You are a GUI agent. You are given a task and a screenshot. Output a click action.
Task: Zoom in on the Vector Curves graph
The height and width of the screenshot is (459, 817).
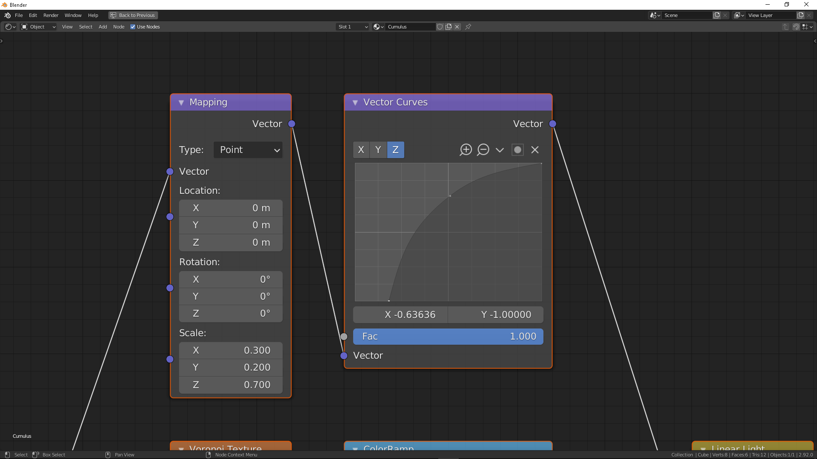466,150
